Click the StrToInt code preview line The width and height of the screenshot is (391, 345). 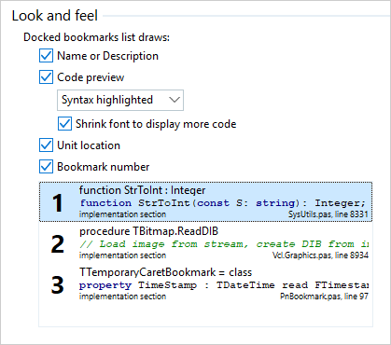click(x=223, y=203)
